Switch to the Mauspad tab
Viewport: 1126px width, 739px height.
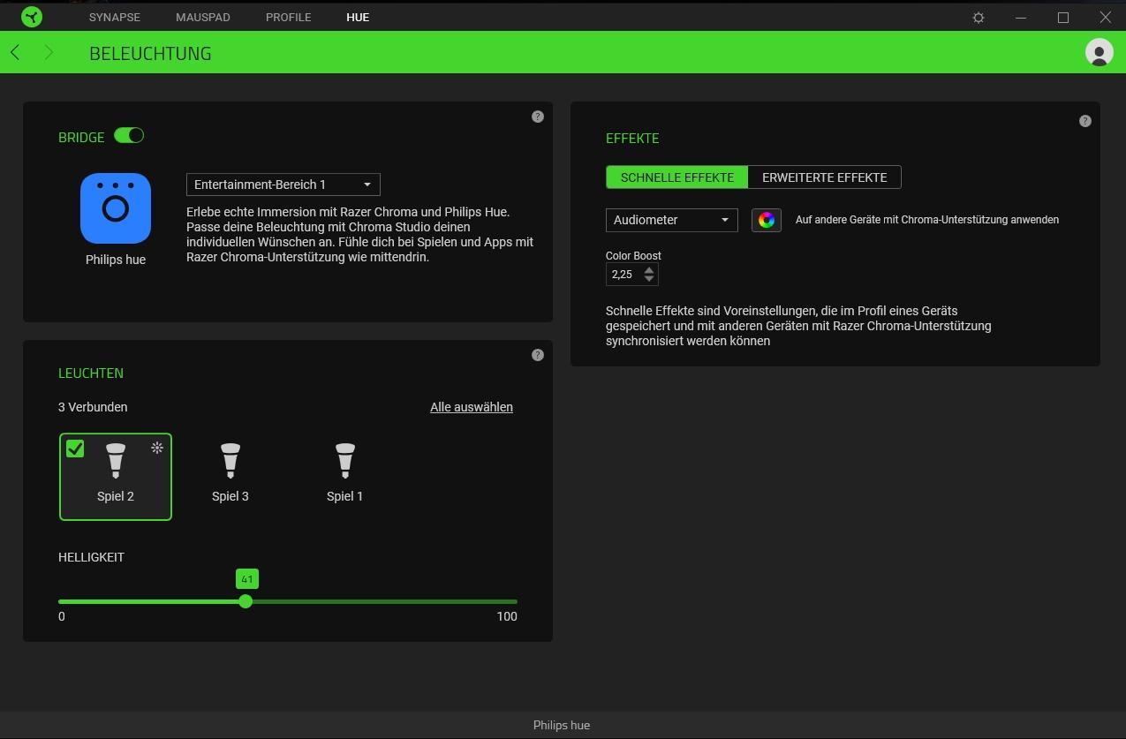click(203, 18)
